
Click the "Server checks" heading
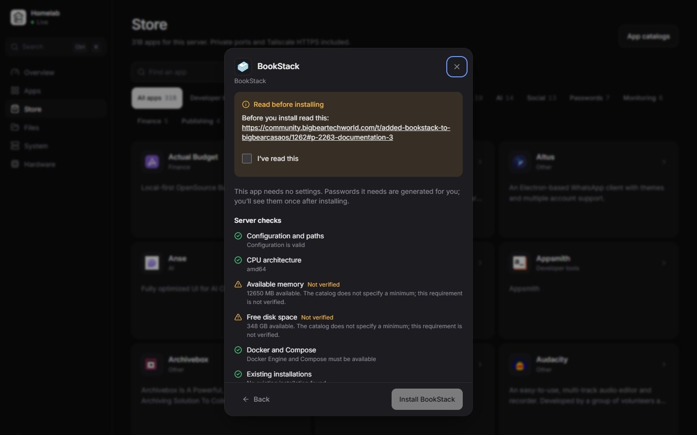pos(258,220)
